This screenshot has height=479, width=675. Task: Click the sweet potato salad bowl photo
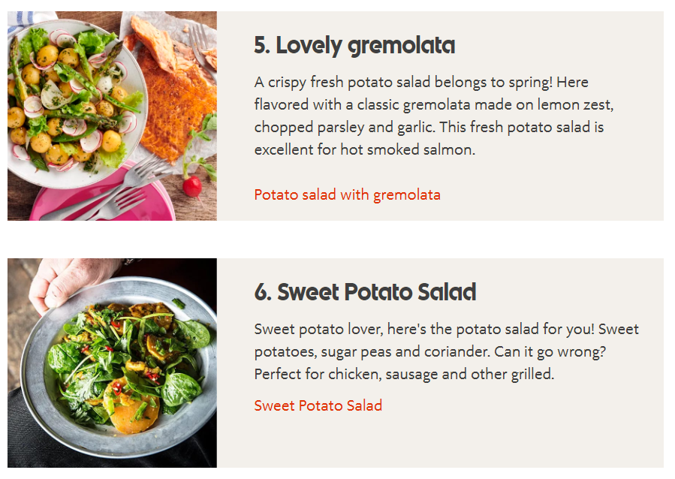pyautogui.click(x=112, y=363)
